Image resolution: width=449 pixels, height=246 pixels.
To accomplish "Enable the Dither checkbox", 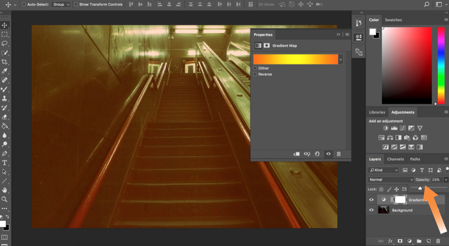I will (x=255, y=68).
